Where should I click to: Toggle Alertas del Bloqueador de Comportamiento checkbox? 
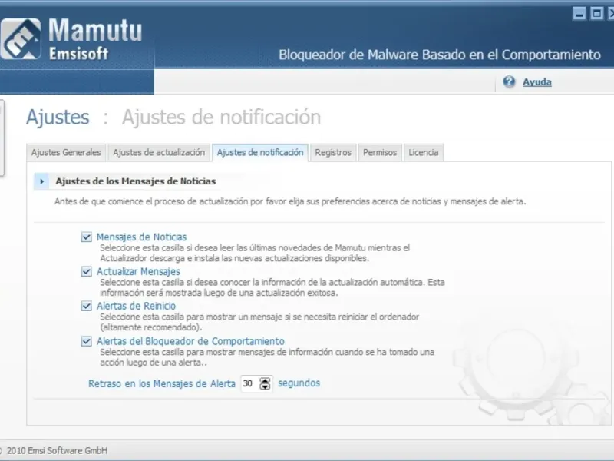pyautogui.click(x=87, y=341)
